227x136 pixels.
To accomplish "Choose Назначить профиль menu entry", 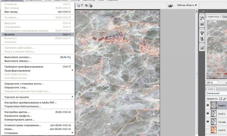I will tap(38, 116).
